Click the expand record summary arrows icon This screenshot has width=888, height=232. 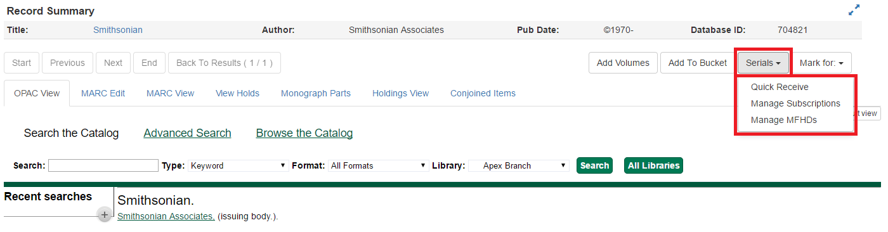click(x=854, y=10)
